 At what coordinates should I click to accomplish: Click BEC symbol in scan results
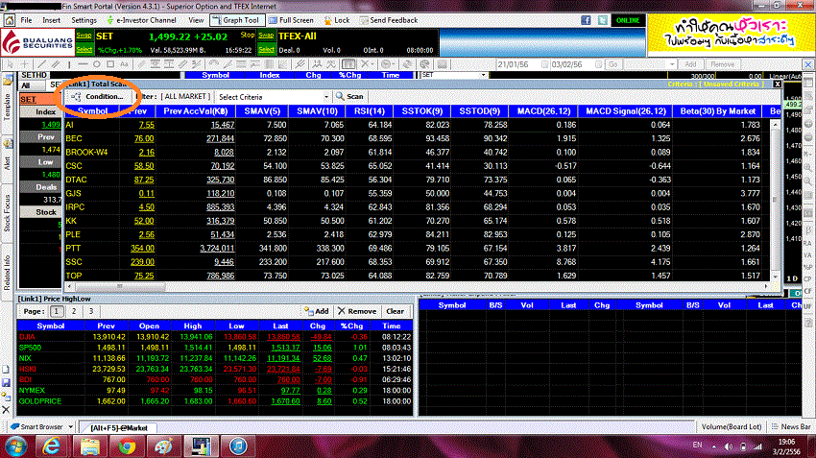coord(73,138)
